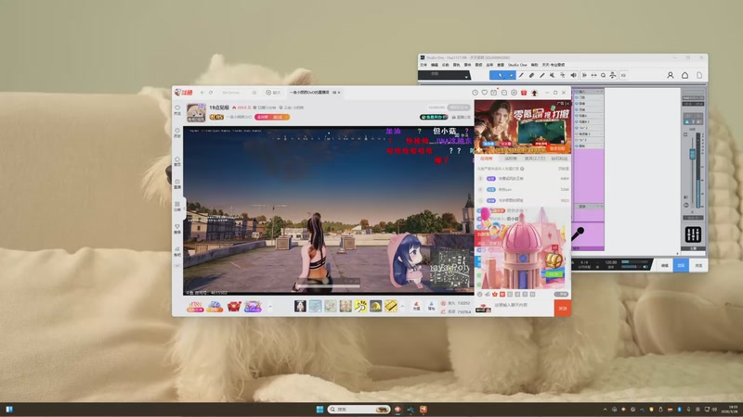743x417 pixels.
Task: Click the chat message input field
Action: 523,306
